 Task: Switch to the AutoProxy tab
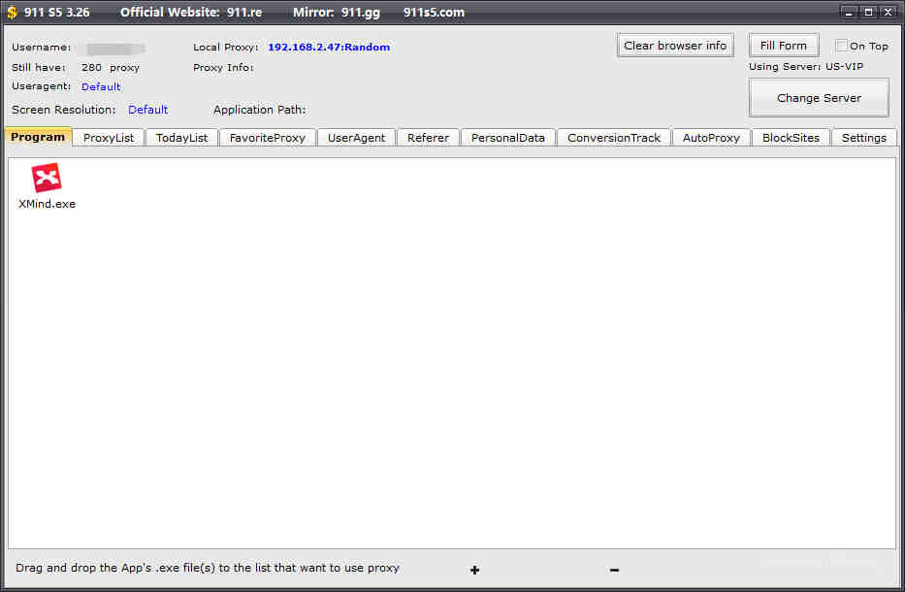(711, 138)
